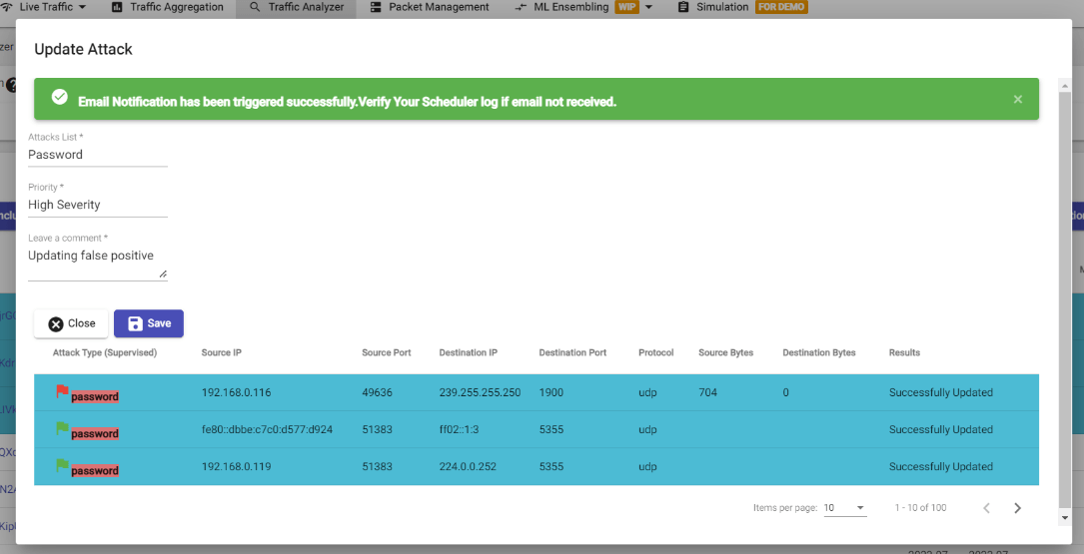The width and height of the screenshot is (1084, 554).
Task: Click the green checkmark success icon
Action: tap(60, 97)
